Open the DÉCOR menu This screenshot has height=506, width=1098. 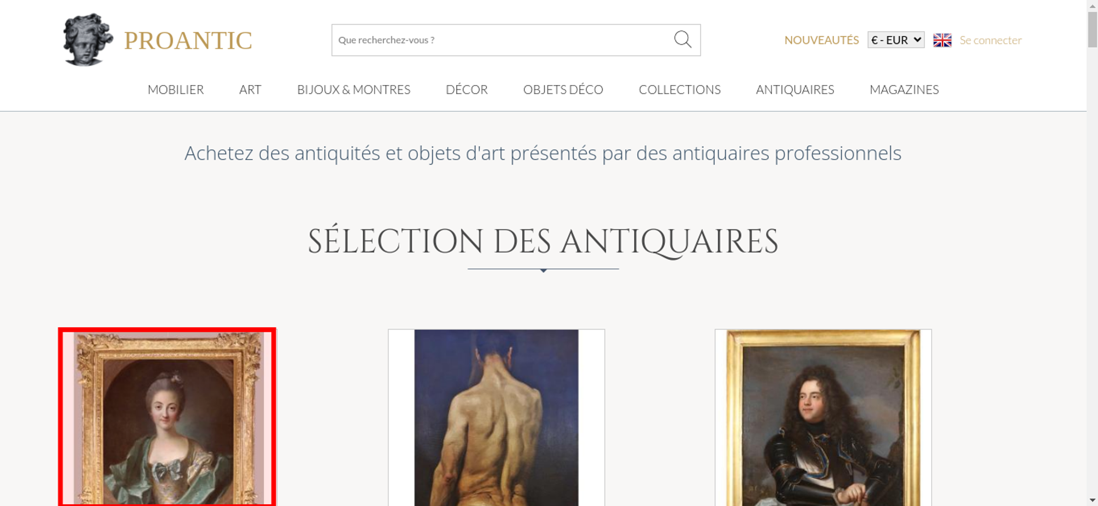[467, 89]
